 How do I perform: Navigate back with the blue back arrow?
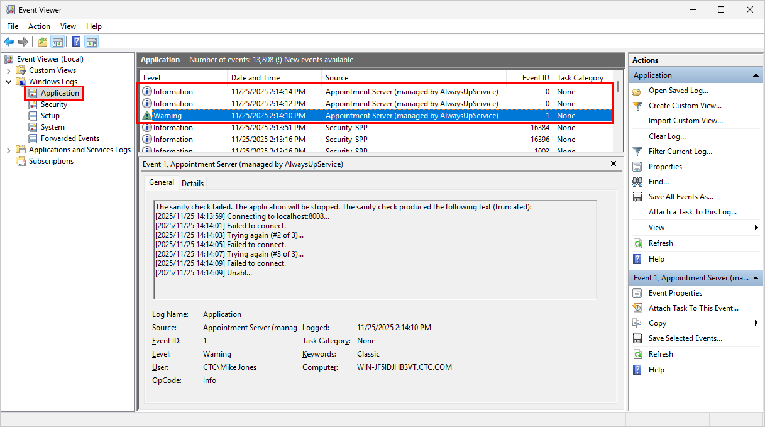[x=8, y=42]
